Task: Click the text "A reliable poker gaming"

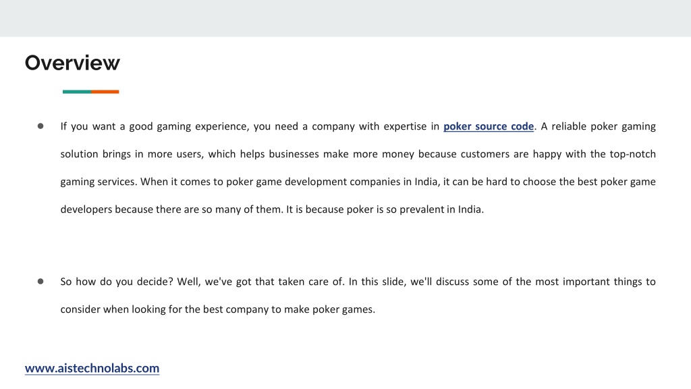Action: (598, 126)
